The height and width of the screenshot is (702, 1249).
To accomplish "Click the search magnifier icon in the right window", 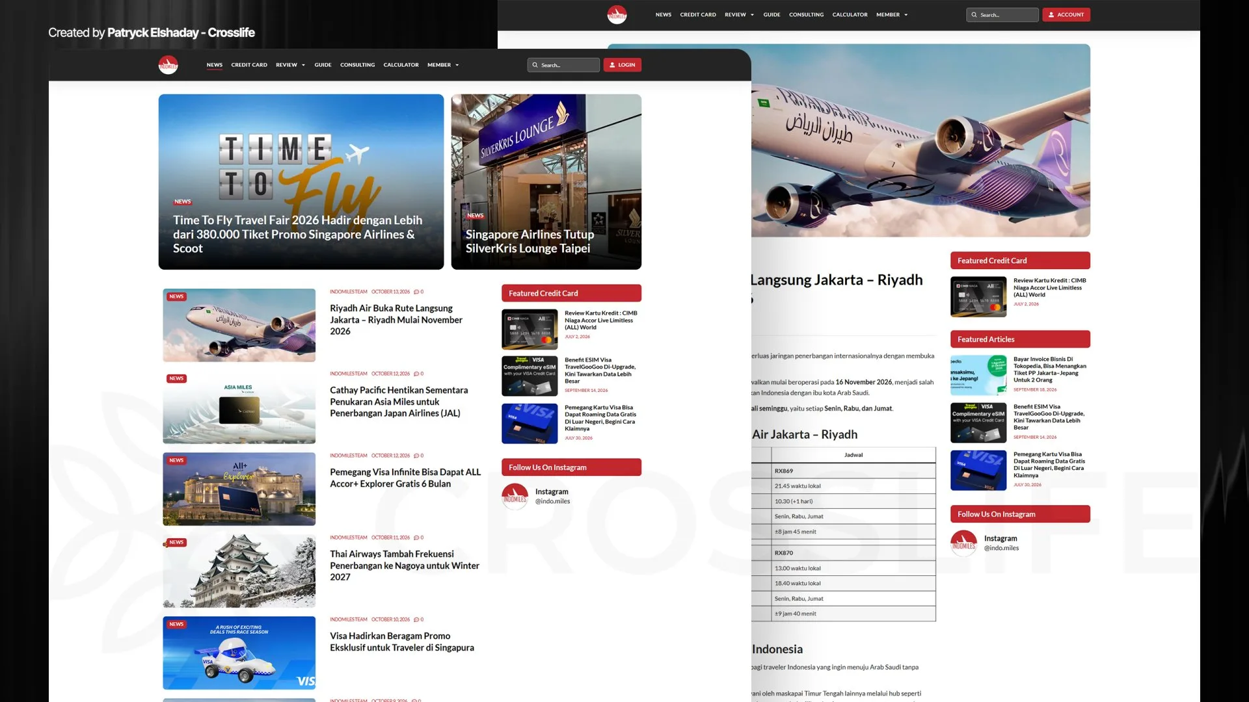I will tap(974, 14).
